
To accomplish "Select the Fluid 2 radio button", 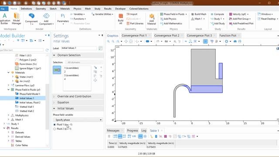I will [x=54, y=129].
